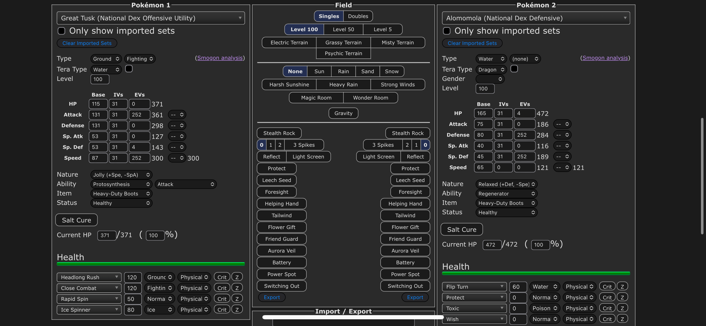Open Pokémon 1 Nature dropdown (Jolly)
This screenshot has width=706, height=326.
(121, 175)
